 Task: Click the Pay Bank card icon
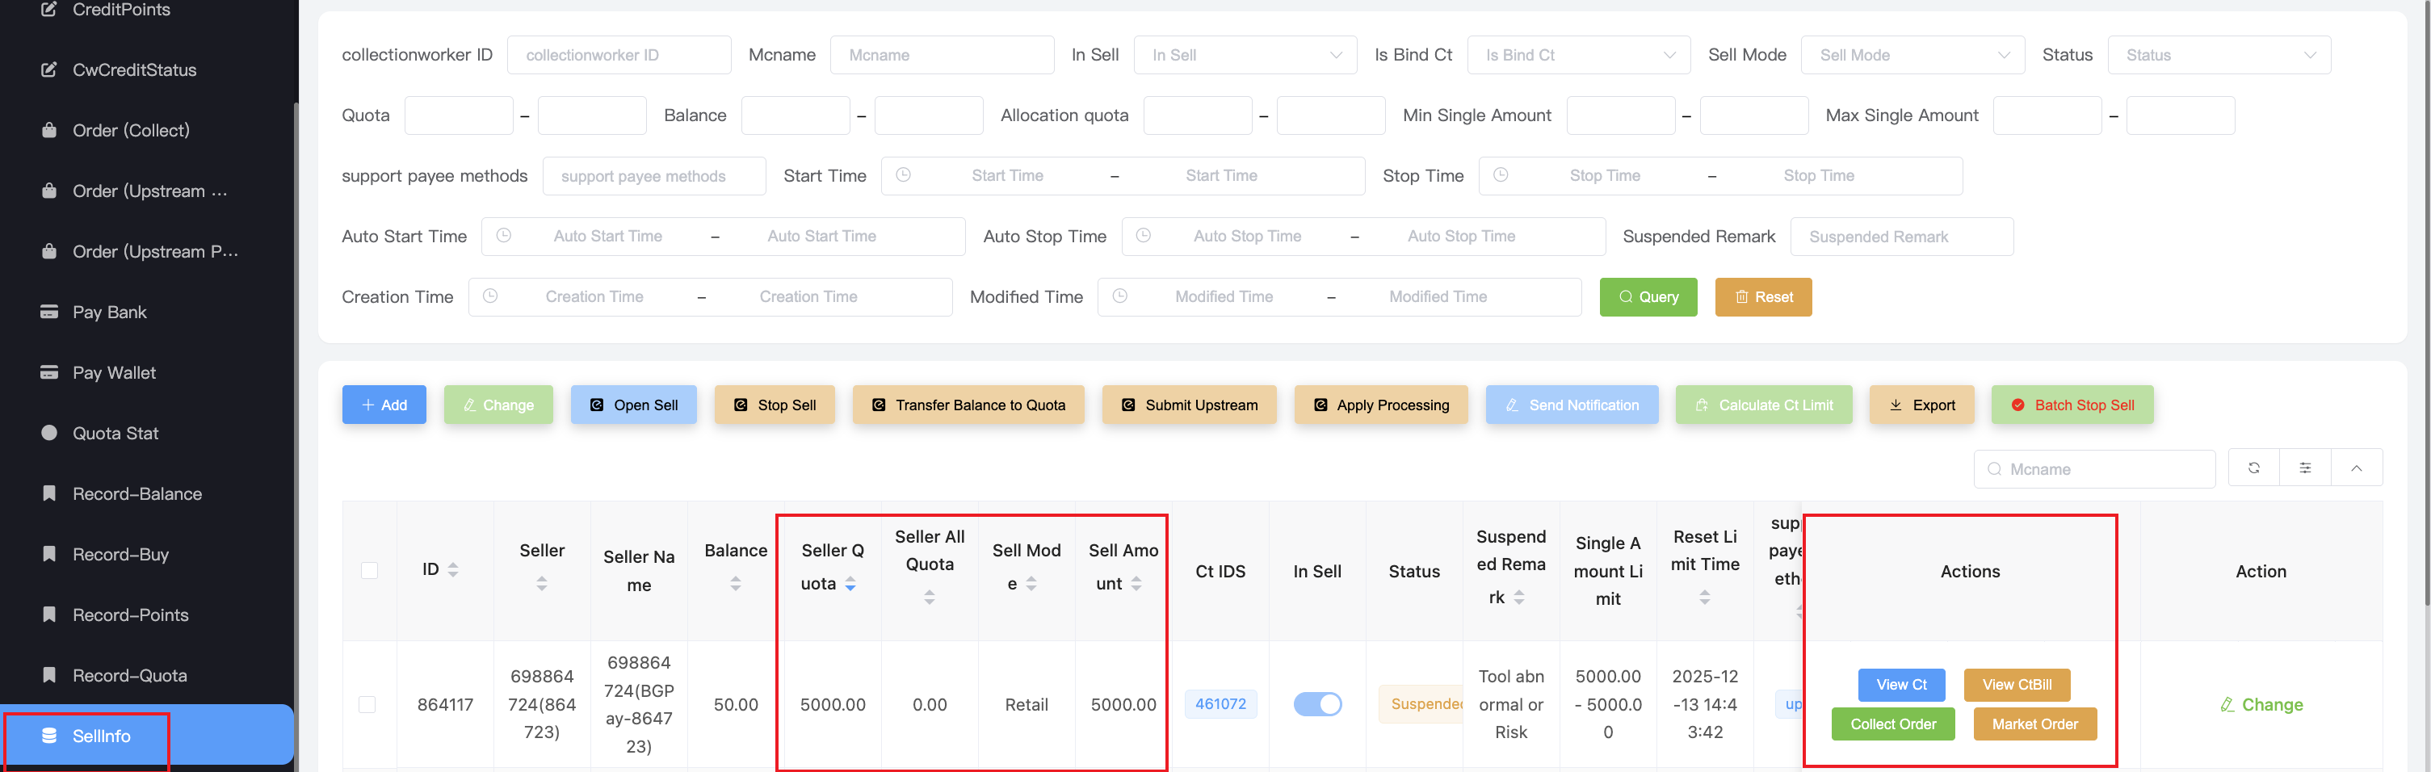coord(49,313)
